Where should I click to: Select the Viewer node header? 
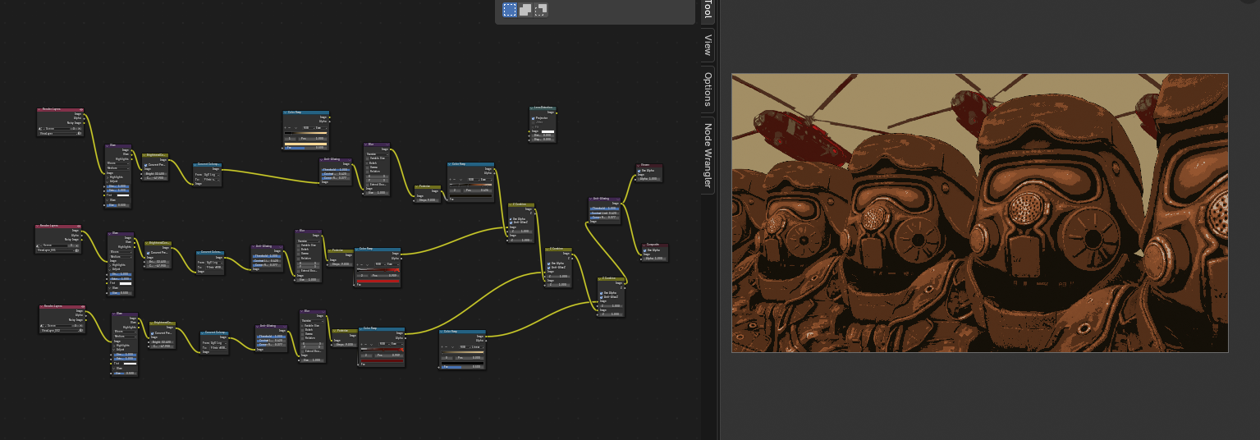(x=649, y=166)
